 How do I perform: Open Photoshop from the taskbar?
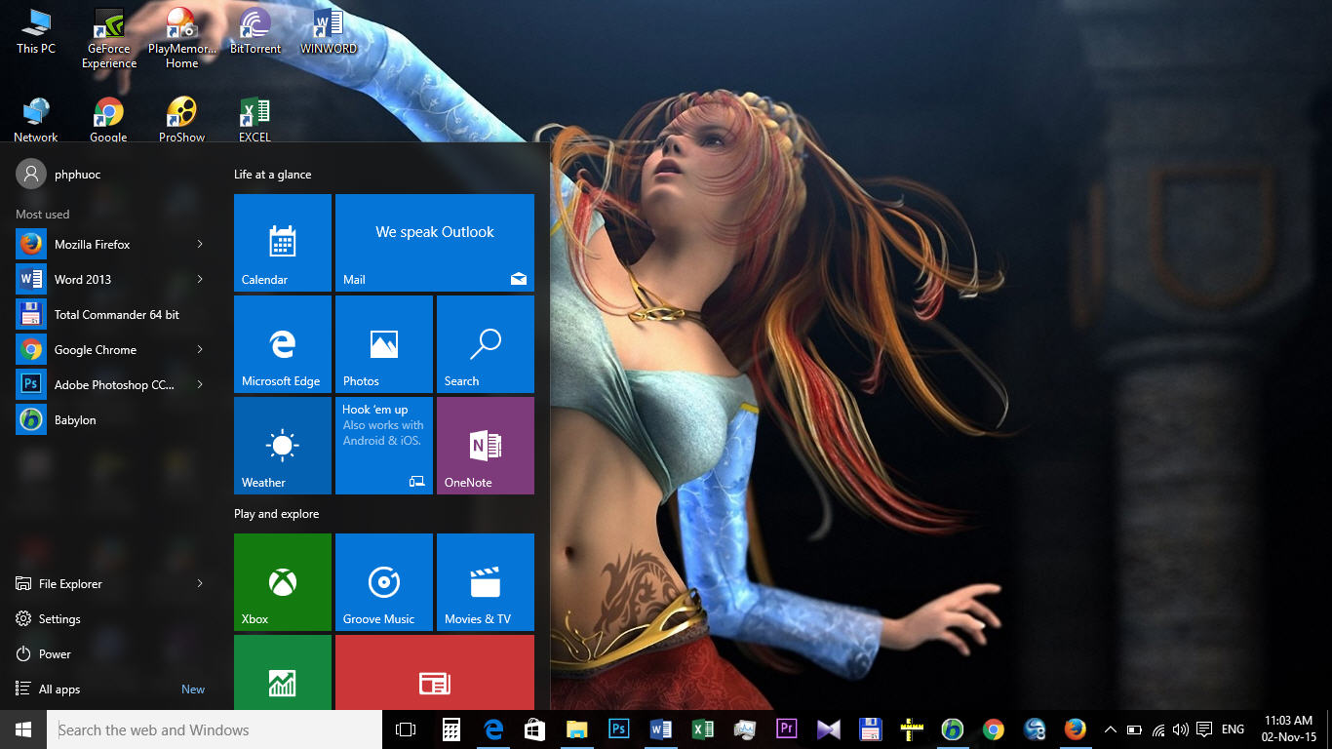(618, 729)
